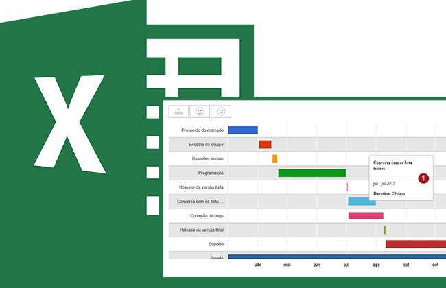
Task: Click the 'Release da versão final' row label
Action: (201, 230)
